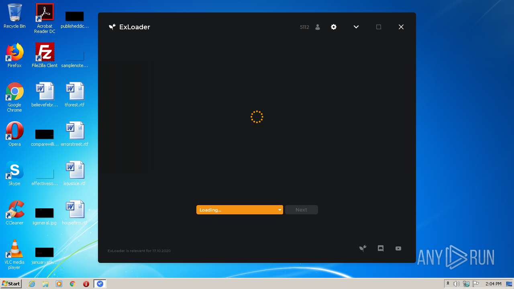Open Chrome from the taskbar
Image resolution: width=514 pixels, height=289 pixels.
tap(73, 284)
